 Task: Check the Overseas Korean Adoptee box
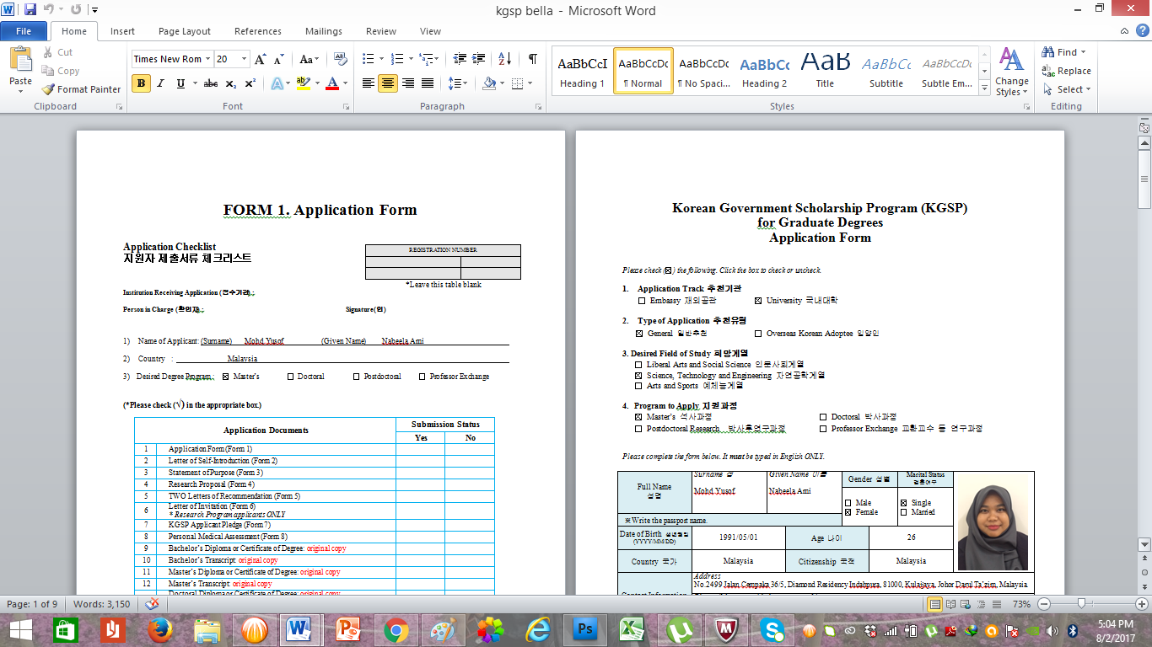(758, 334)
